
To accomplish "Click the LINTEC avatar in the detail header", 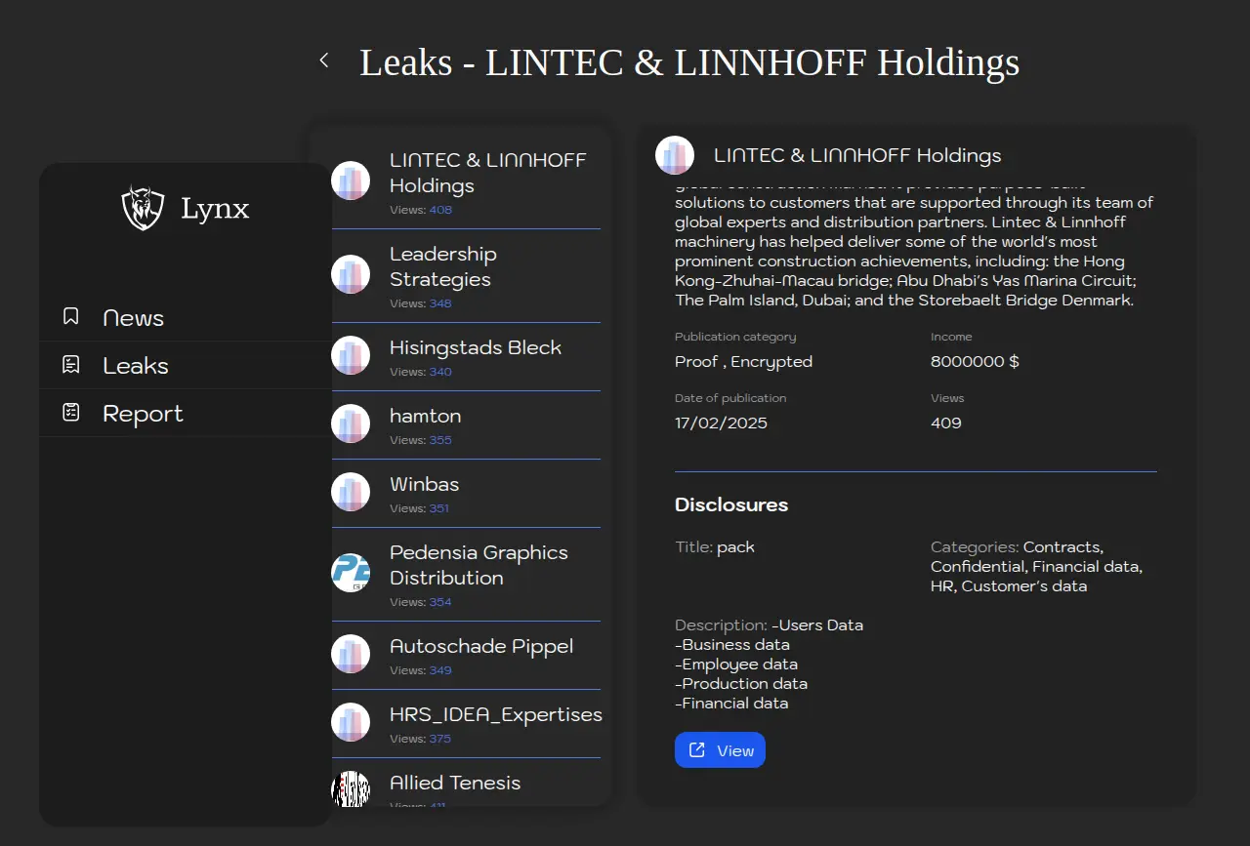I will (675, 155).
